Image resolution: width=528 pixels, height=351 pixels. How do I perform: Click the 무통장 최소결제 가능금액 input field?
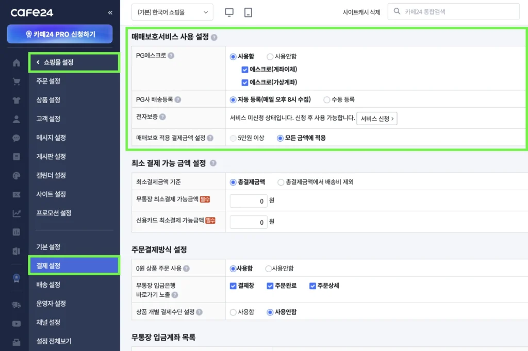[x=248, y=200]
